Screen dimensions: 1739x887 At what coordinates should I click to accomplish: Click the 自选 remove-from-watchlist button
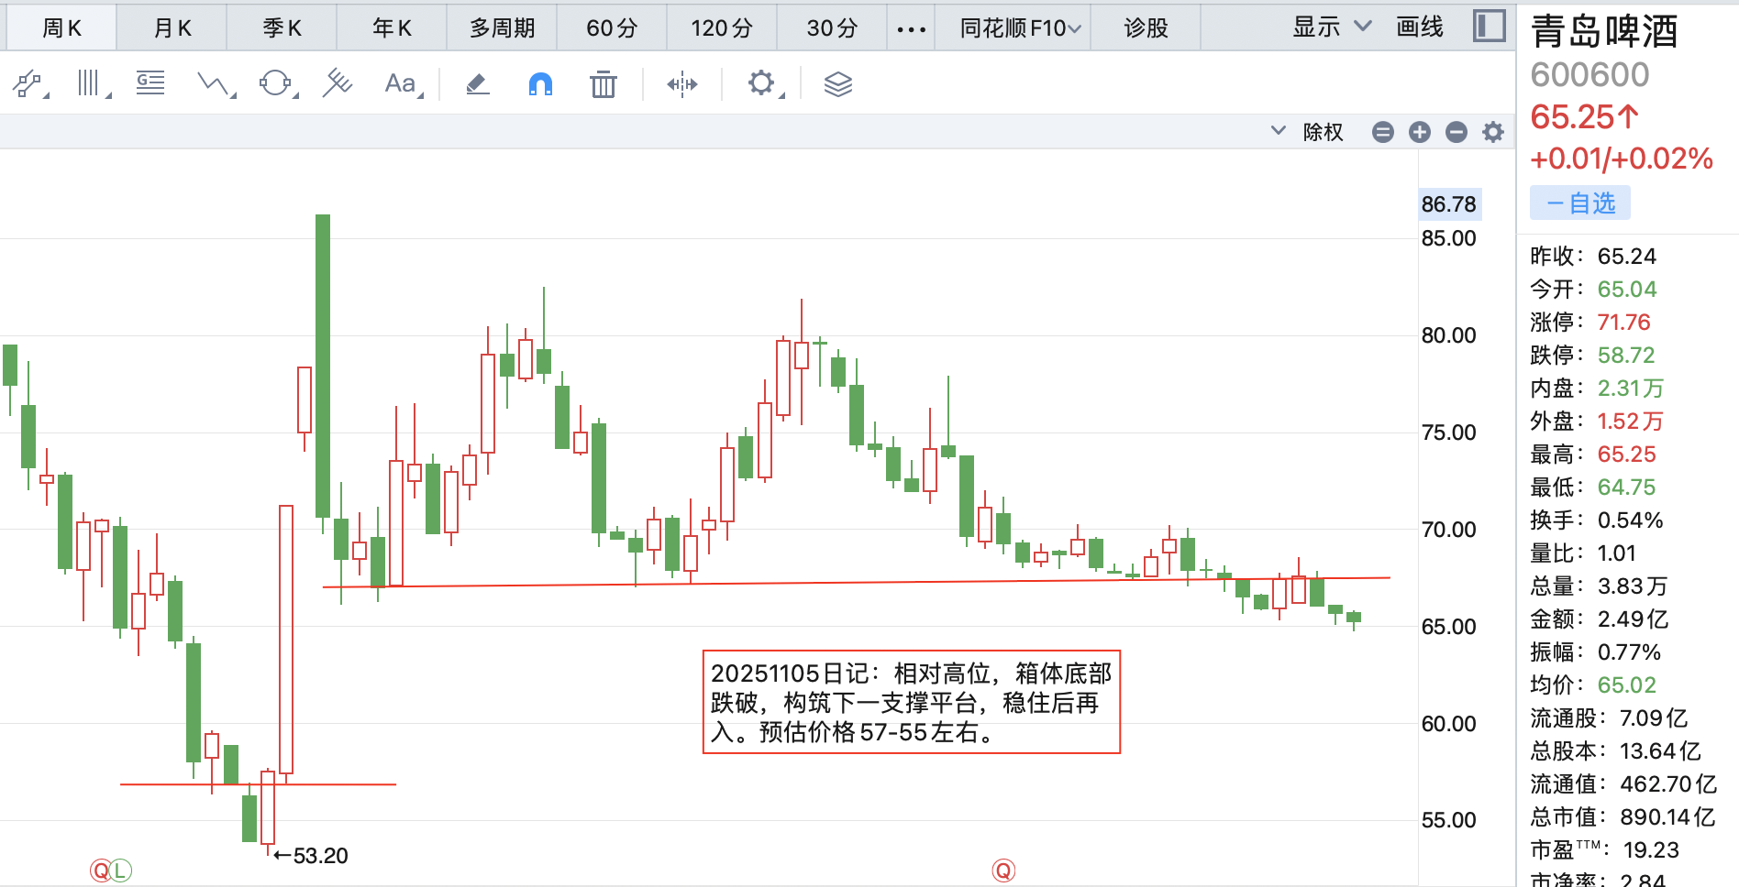[1580, 203]
